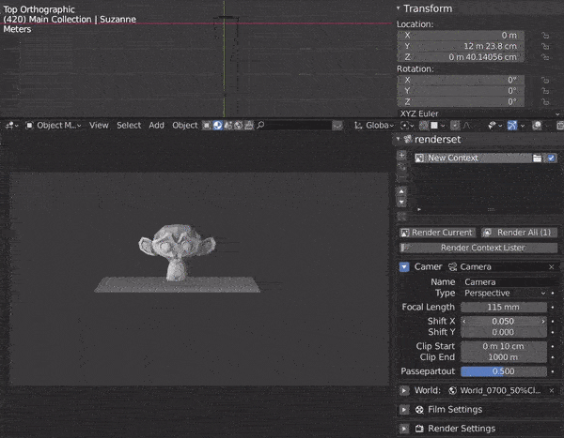Click the Shift Y value field
The height and width of the screenshot is (438, 564).
pyautogui.click(x=504, y=332)
